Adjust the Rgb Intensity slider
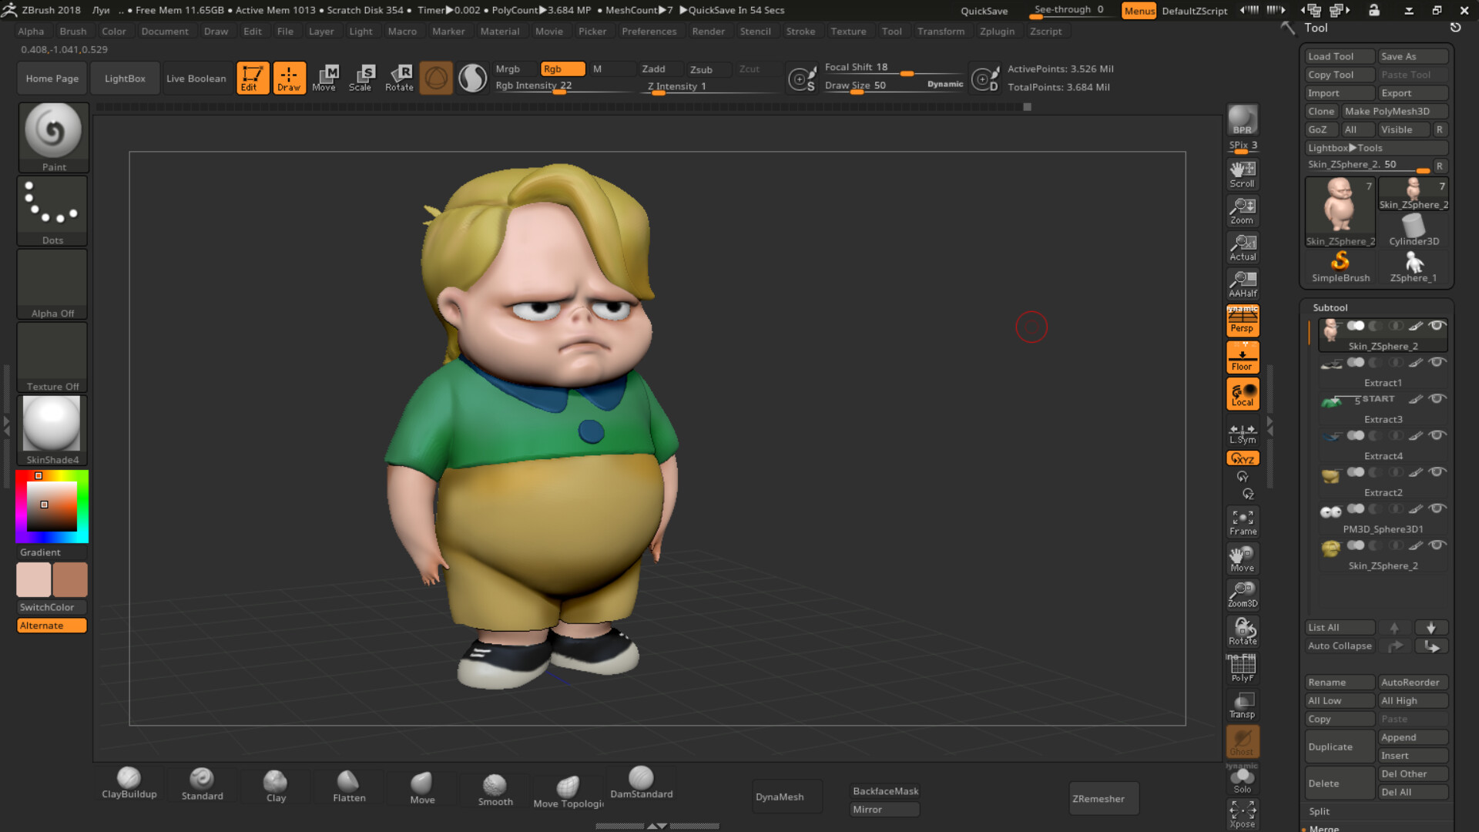Screen dimensions: 1479x832 click(x=563, y=86)
